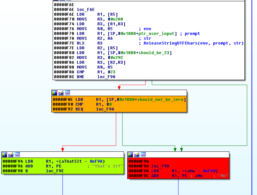Open the node color picker on the red block
257x195 pixels.
coord(130,155)
